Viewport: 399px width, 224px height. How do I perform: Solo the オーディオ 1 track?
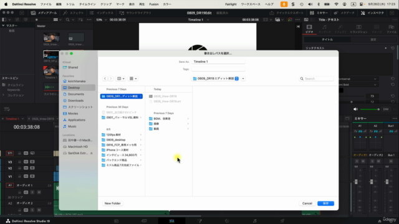click(x=32, y=192)
